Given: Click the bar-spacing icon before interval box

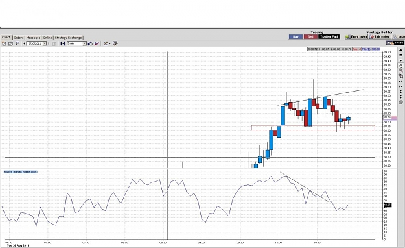Looking at the screenshot, I should (x=62, y=43).
